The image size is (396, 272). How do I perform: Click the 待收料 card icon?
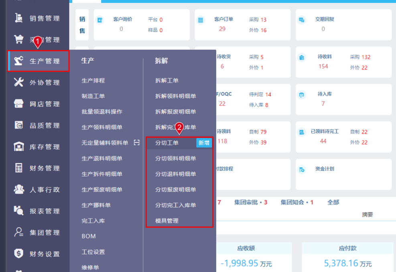point(302,57)
